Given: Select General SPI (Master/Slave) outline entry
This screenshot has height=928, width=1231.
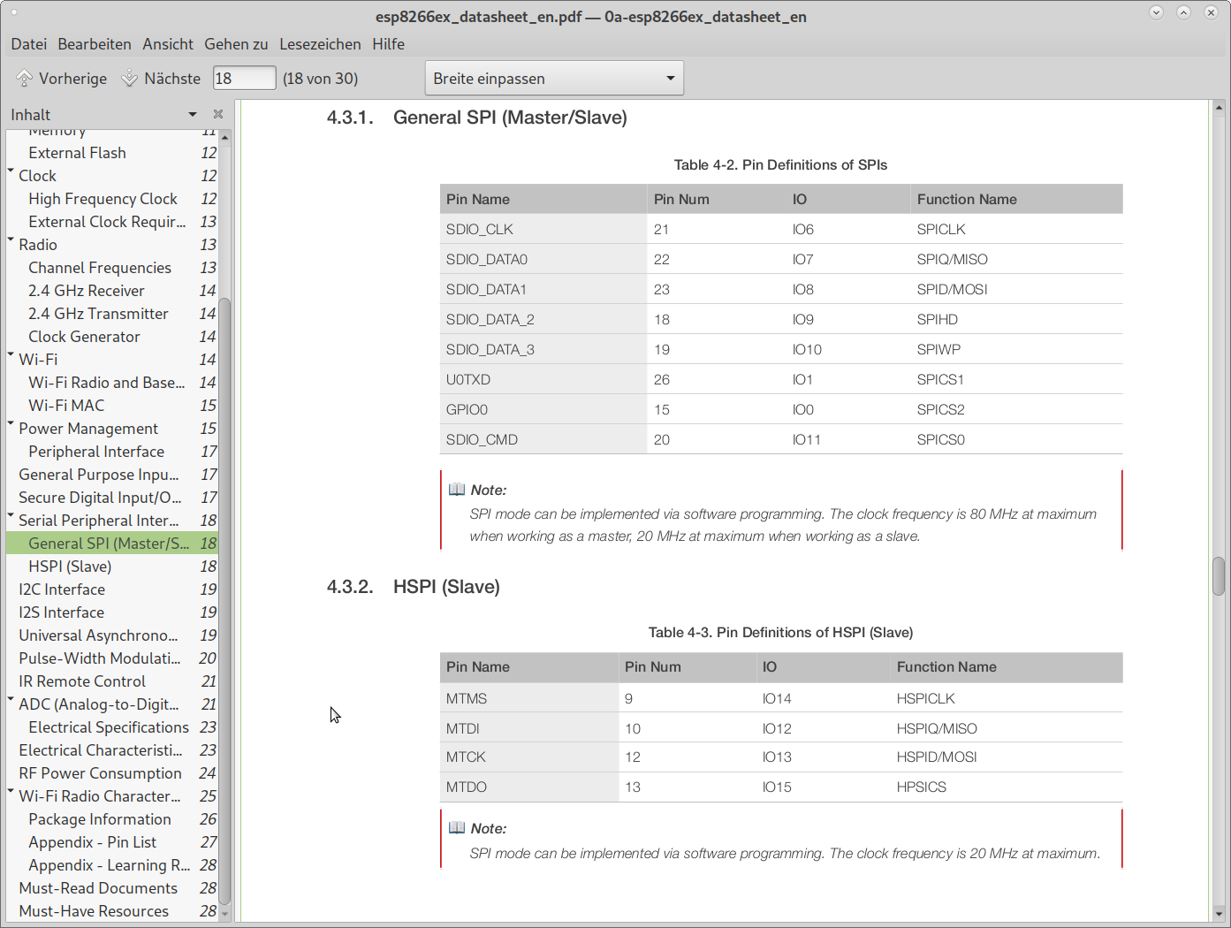Looking at the screenshot, I should 111,544.
